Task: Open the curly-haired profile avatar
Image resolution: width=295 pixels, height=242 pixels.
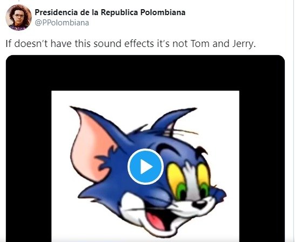Action: (18, 17)
